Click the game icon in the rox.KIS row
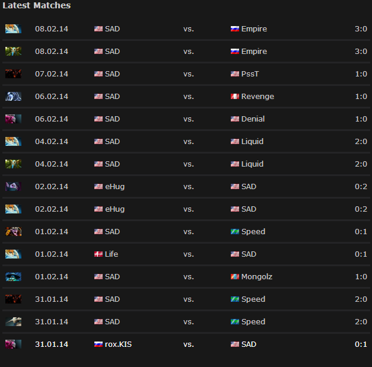This screenshot has height=367, width=372. point(13,344)
